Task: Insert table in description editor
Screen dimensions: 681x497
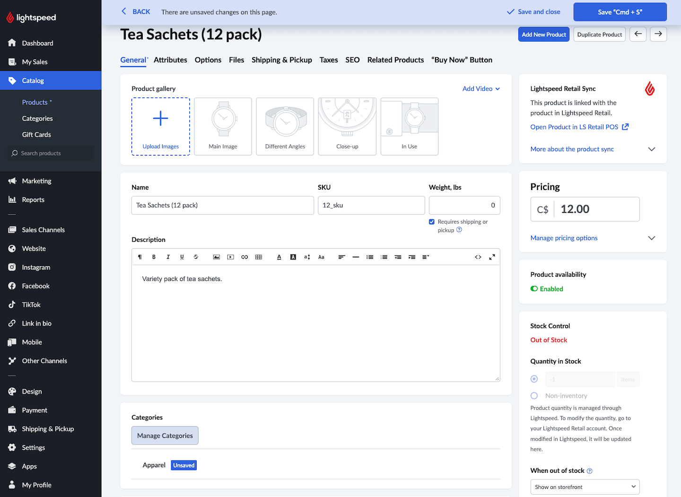Action: point(259,257)
